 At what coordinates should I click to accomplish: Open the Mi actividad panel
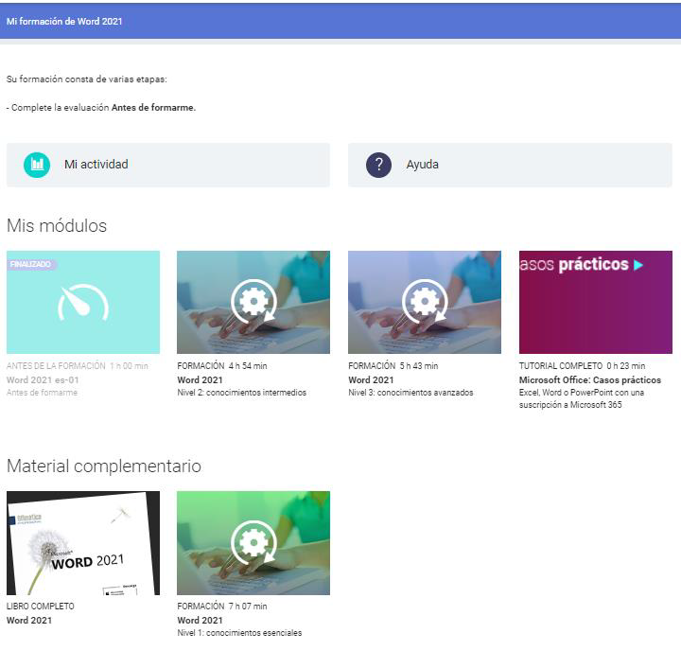[x=168, y=166]
